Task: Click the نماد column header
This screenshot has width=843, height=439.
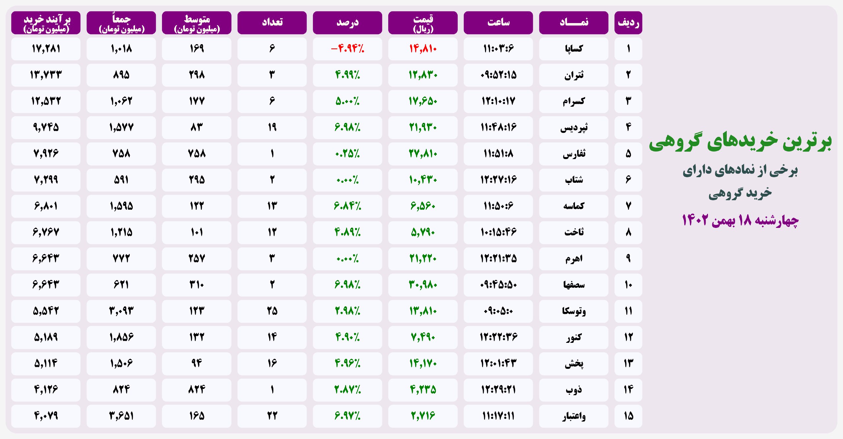Action: point(573,22)
